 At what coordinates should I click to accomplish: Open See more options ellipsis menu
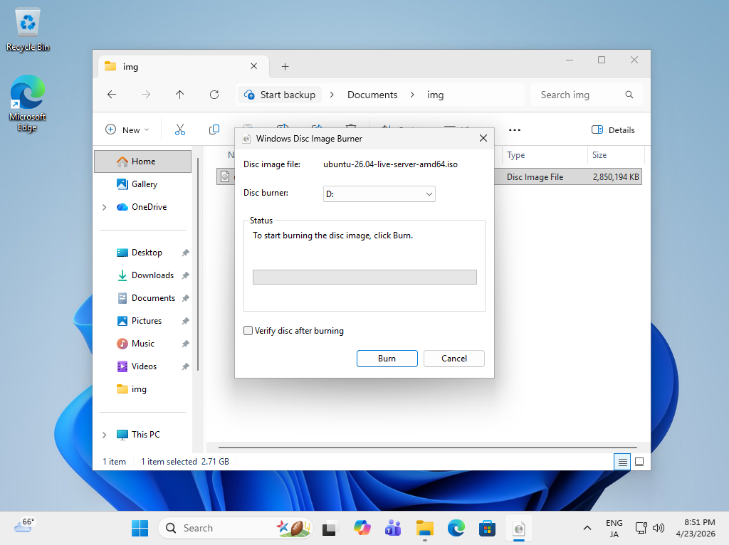(515, 130)
